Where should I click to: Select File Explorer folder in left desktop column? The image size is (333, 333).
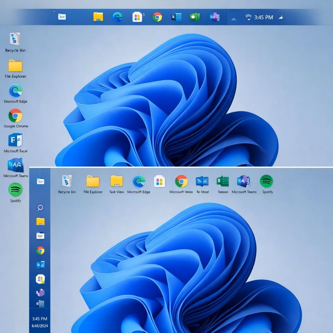click(15, 69)
